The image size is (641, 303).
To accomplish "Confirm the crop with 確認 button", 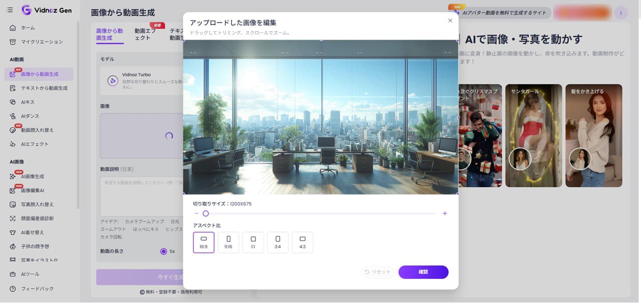I will point(423,272).
